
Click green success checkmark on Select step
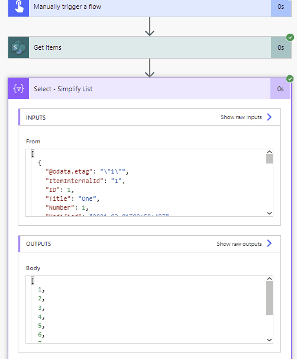290,79
